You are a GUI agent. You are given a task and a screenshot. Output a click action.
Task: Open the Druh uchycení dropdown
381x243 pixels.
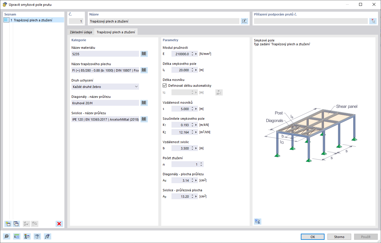point(105,86)
